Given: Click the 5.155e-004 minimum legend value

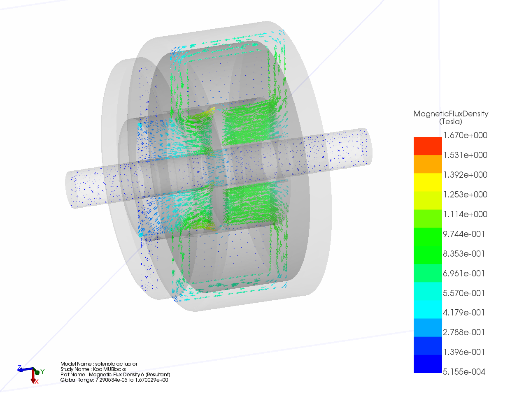Looking at the screenshot, I should click(464, 372).
